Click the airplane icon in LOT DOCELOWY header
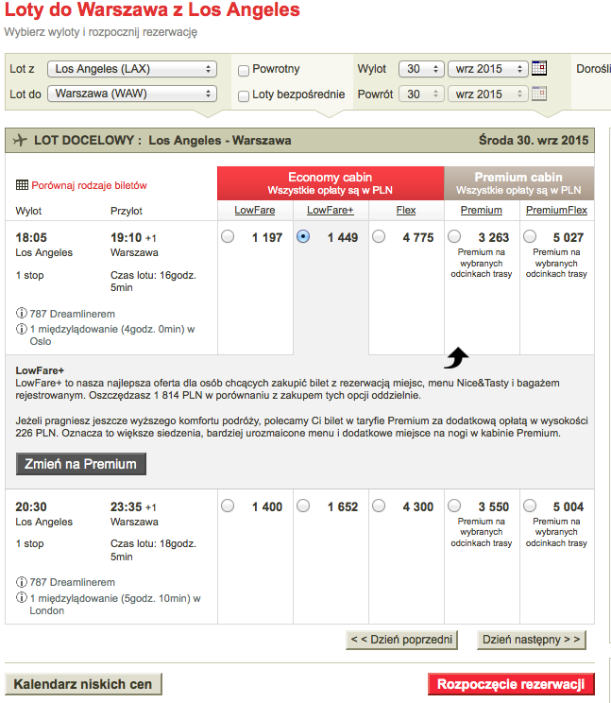 20,140
